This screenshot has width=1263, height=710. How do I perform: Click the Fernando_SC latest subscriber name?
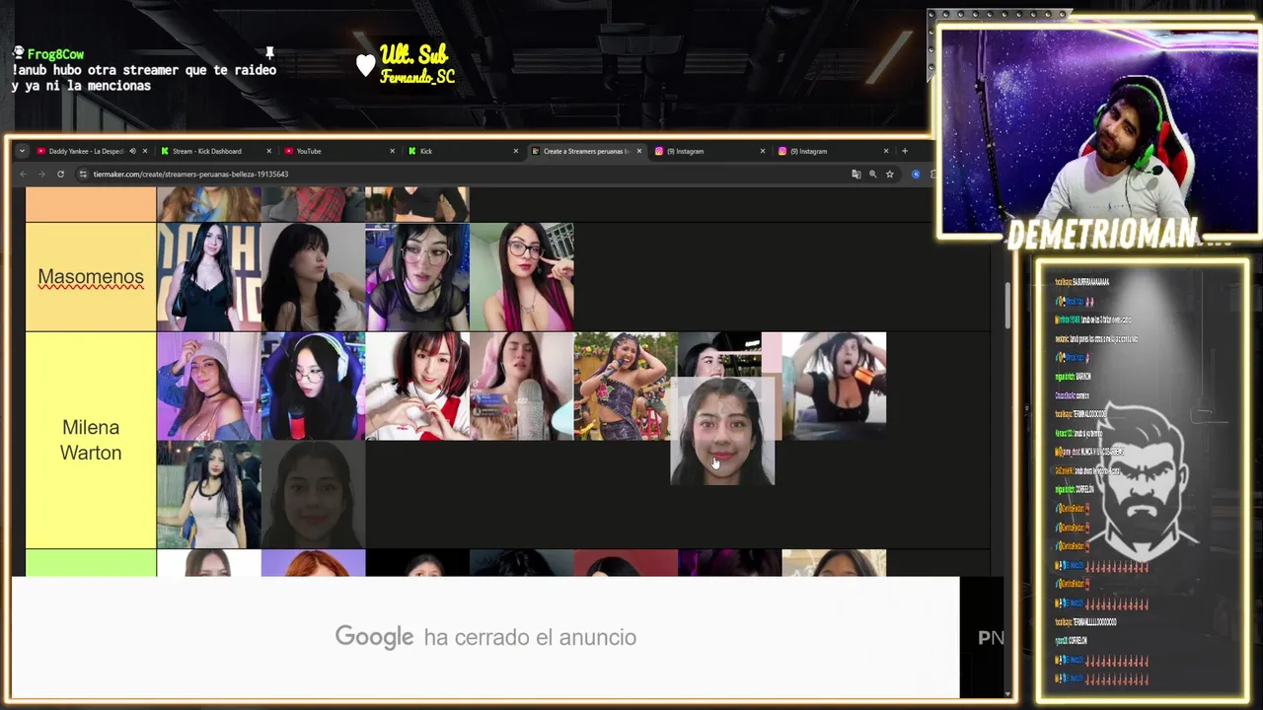[417, 77]
